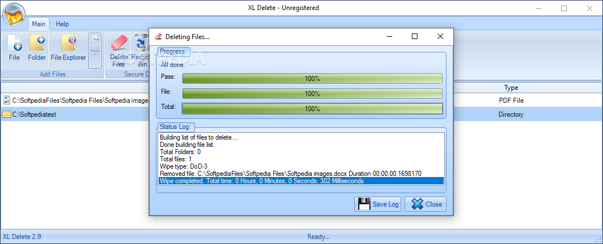
Task: Switch to the Main ribbon tab
Action: pyautogui.click(x=39, y=24)
